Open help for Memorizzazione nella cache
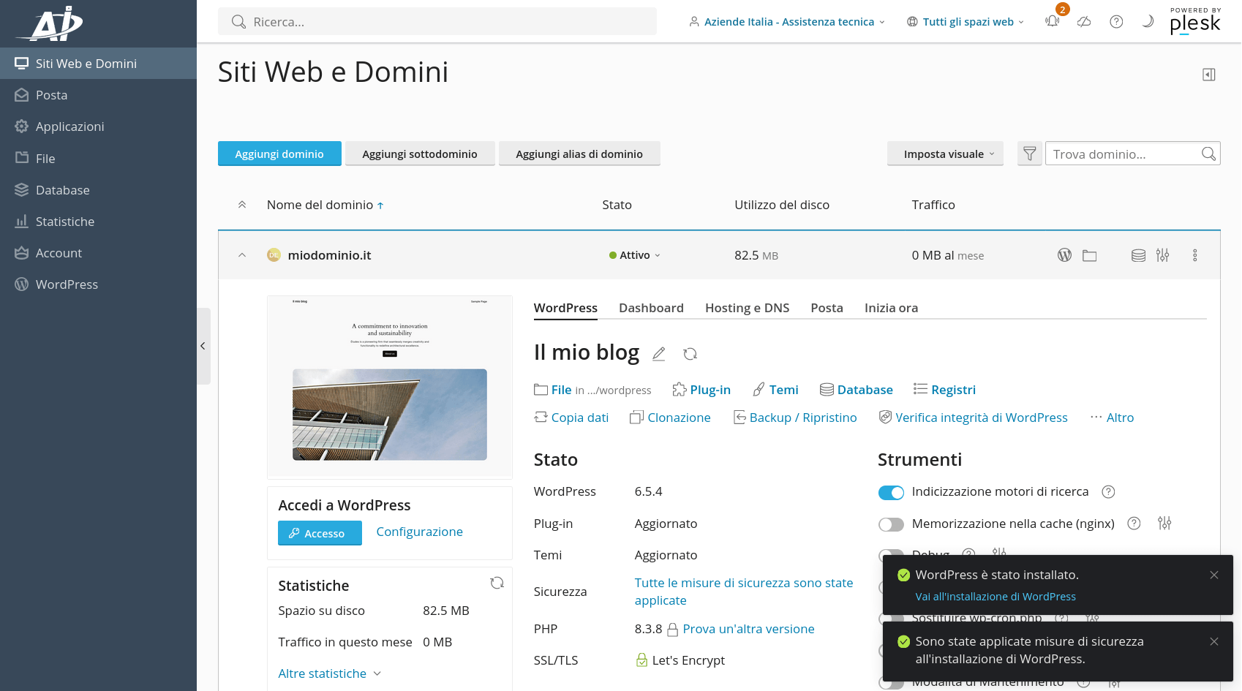The height and width of the screenshot is (691, 1242). [x=1134, y=524]
